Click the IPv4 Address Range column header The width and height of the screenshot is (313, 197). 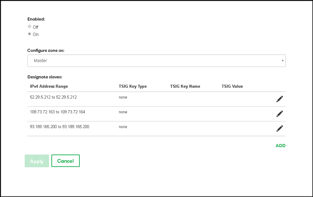pyautogui.click(x=49, y=86)
